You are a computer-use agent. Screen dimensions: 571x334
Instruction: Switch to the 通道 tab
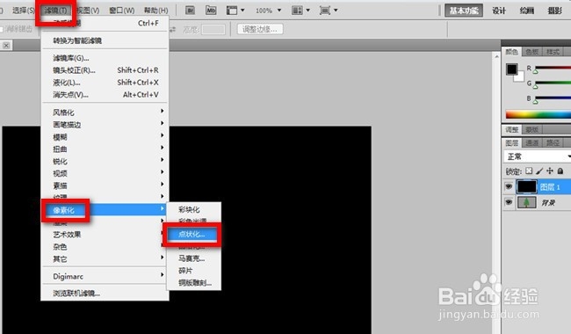click(532, 142)
